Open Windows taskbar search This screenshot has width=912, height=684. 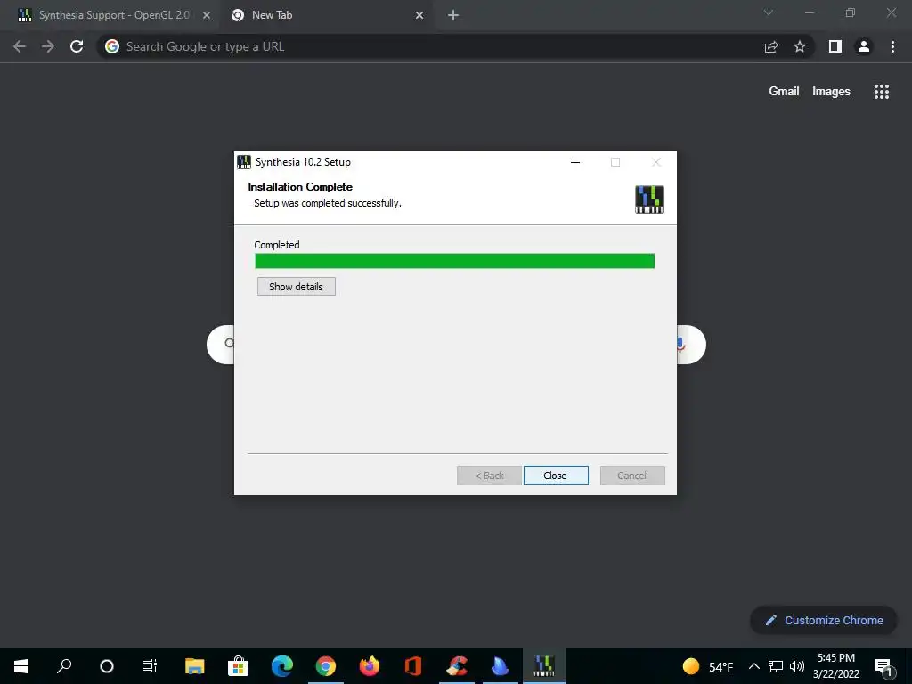[x=64, y=666]
